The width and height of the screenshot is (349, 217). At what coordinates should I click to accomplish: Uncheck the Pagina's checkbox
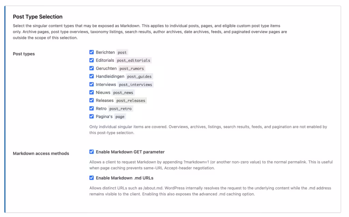click(x=91, y=116)
